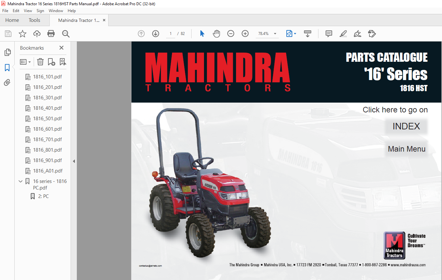The height and width of the screenshot is (280, 442).
Task: Open the 1816_601.pdf bookmark
Action: (x=47, y=129)
